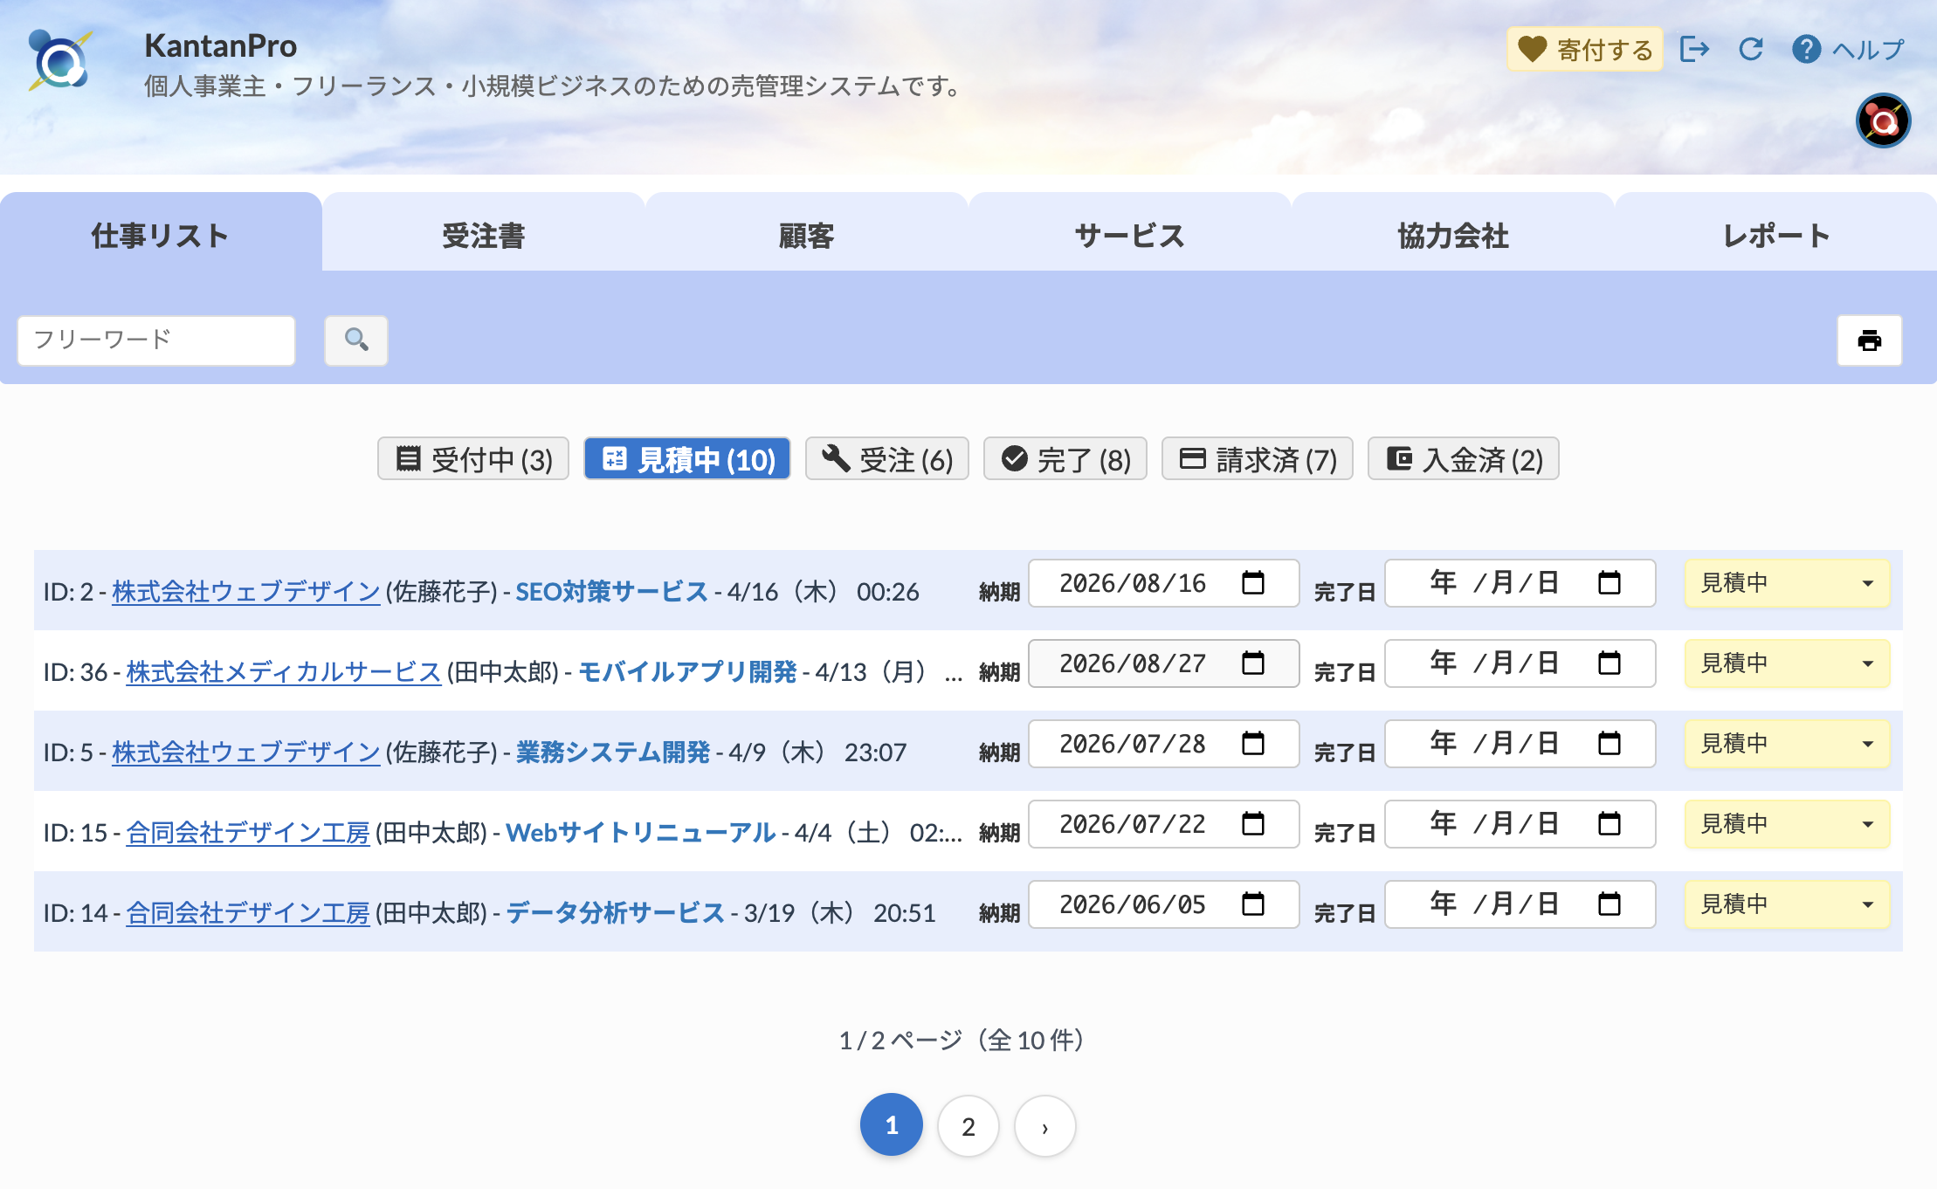This screenshot has width=1937, height=1189.
Task: Go to page 2 of results
Action: coord(968,1126)
